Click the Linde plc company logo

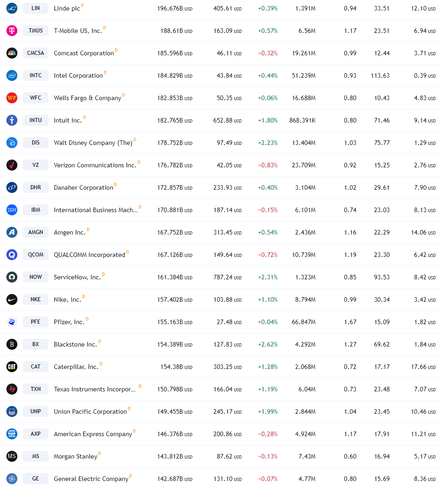[x=12, y=8]
